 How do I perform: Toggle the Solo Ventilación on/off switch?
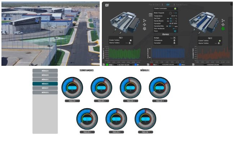175,28
